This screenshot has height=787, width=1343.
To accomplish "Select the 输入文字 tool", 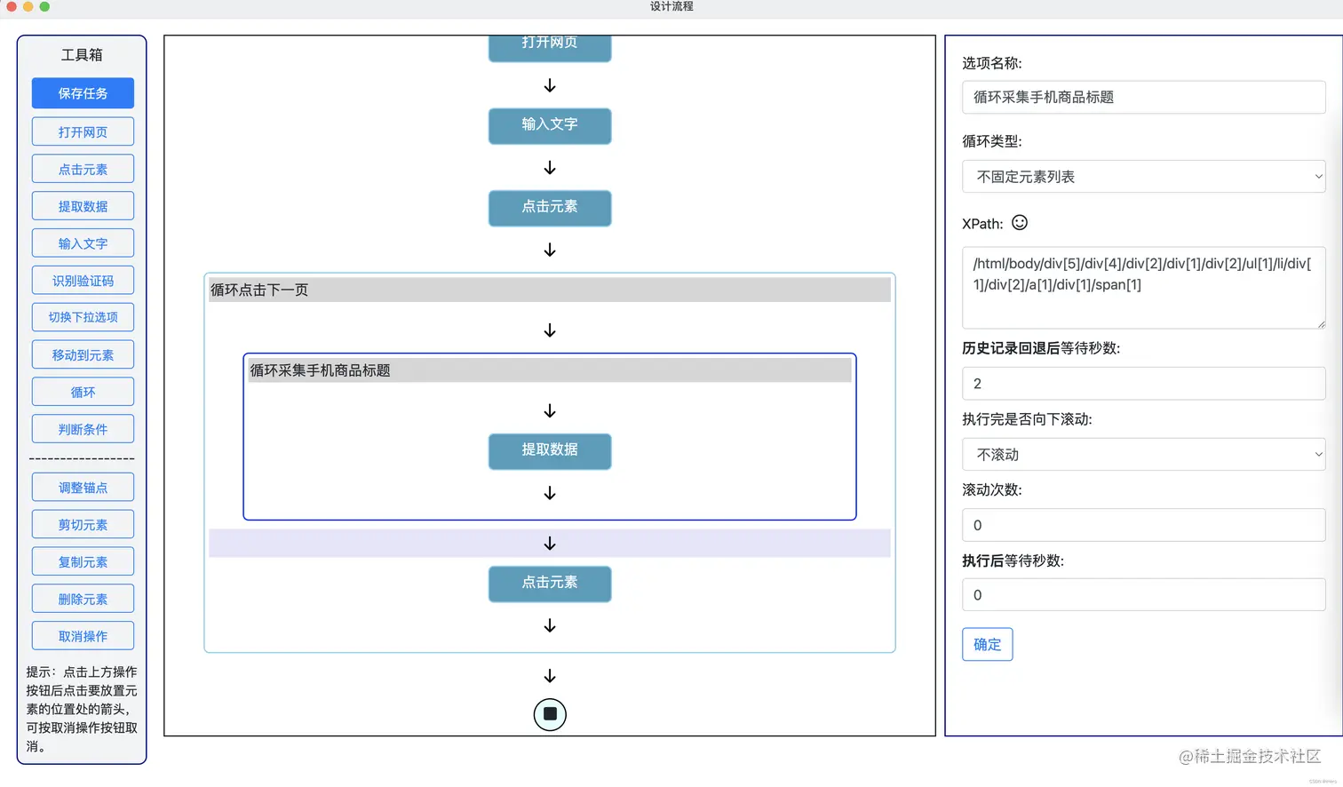I will pyautogui.click(x=83, y=242).
